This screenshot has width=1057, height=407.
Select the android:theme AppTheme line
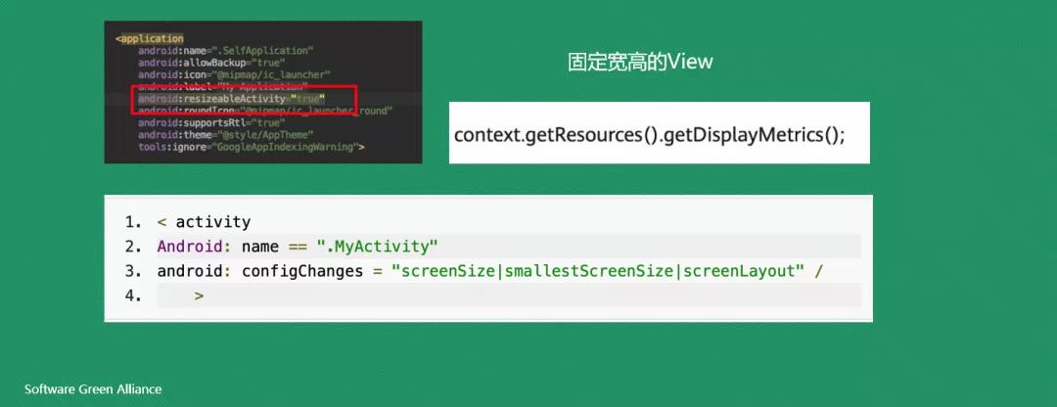[225, 135]
